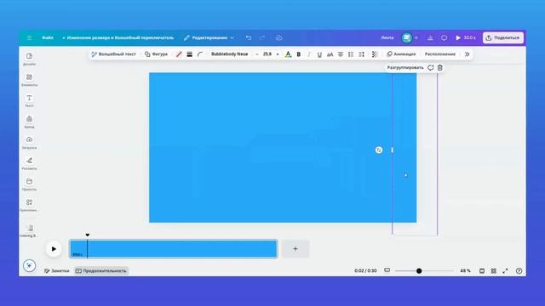Open the corner rounding icon
Viewport: 545px width, 306px height.
pos(200,54)
